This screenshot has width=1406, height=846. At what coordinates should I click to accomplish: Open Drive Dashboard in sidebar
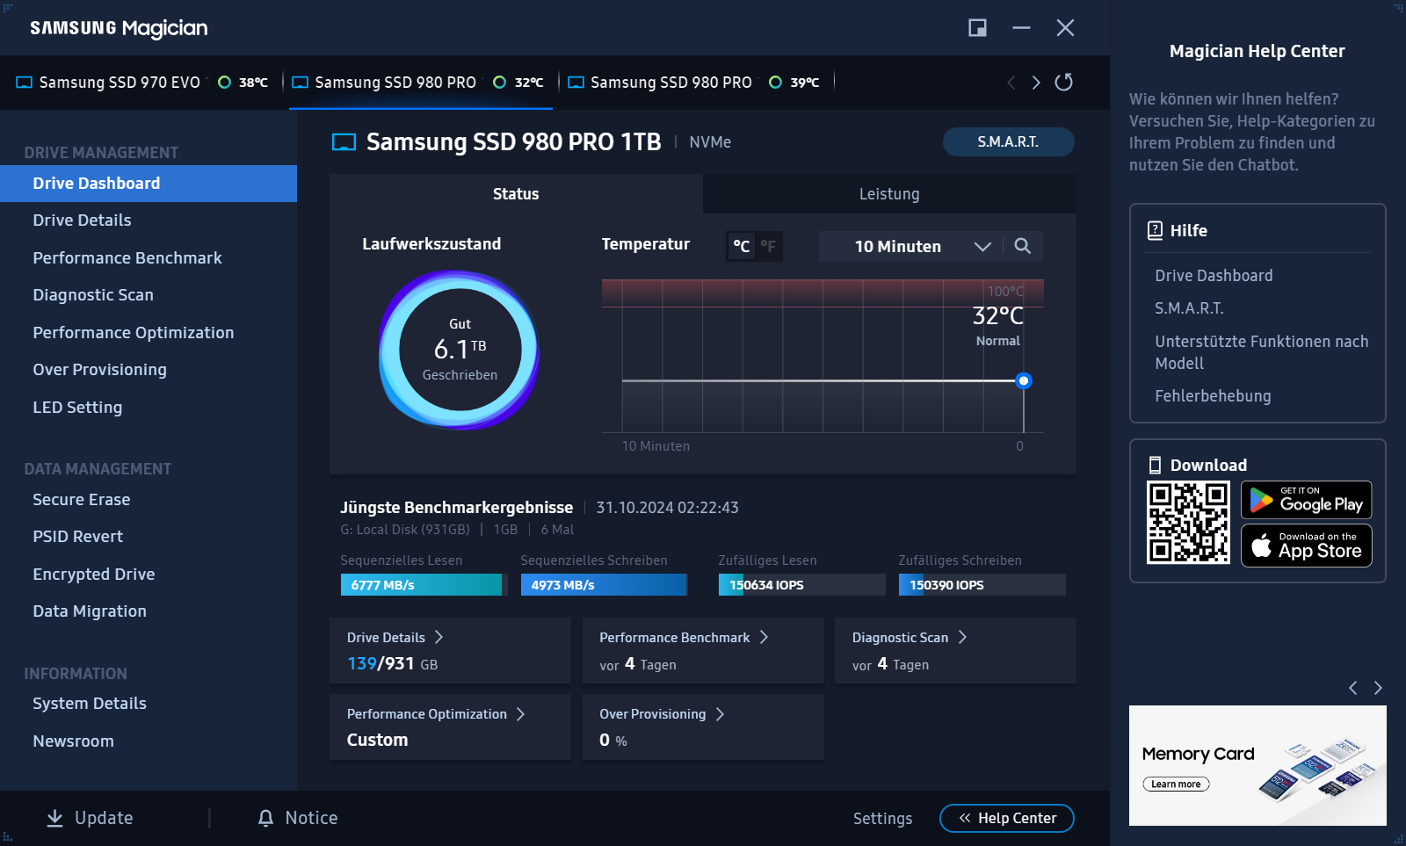click(149, 184)
